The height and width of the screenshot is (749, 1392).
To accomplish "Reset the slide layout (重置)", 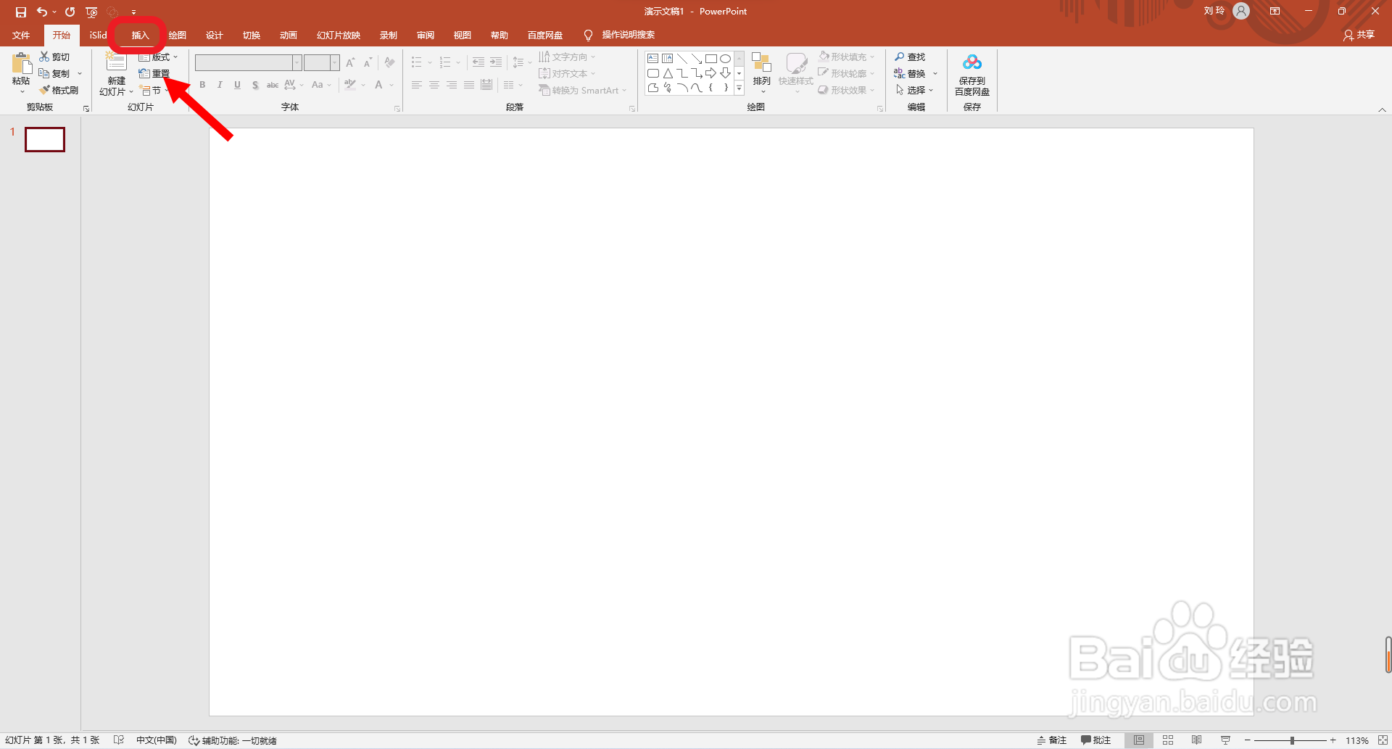I will [x=154, y=73].
